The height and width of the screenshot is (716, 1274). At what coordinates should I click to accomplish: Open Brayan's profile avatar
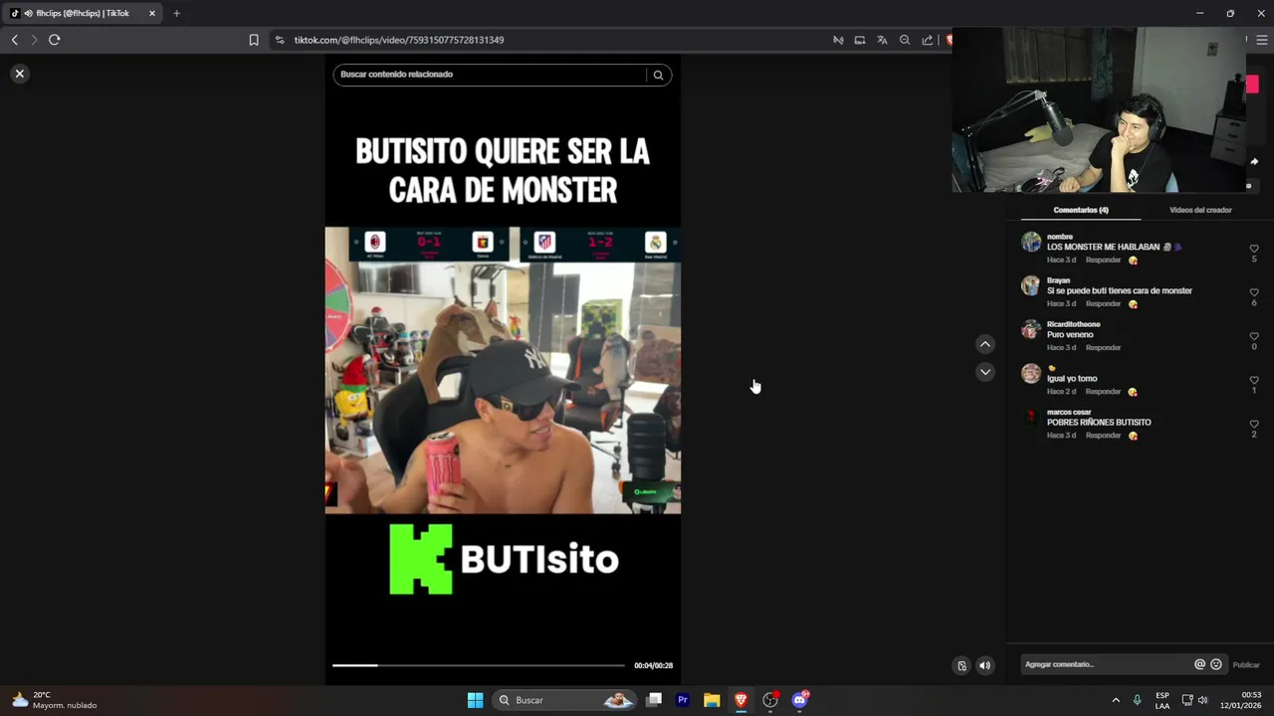point(1031,285)
